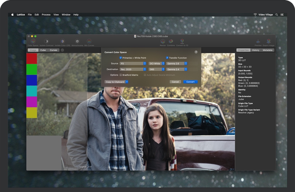Enable the Bradford Matrix option
Viewport: 295px width, 192px height.
[x=120, y=74]
